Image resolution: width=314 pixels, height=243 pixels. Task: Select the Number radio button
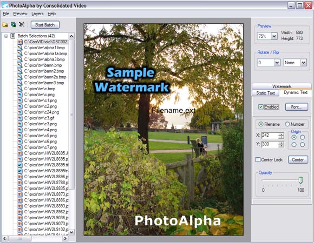point(287,124)
